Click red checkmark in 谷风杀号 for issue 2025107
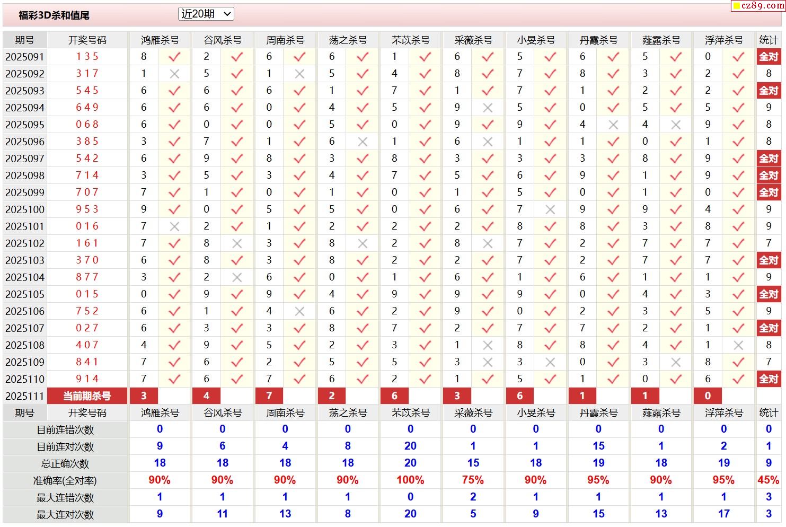 [237, 328]
